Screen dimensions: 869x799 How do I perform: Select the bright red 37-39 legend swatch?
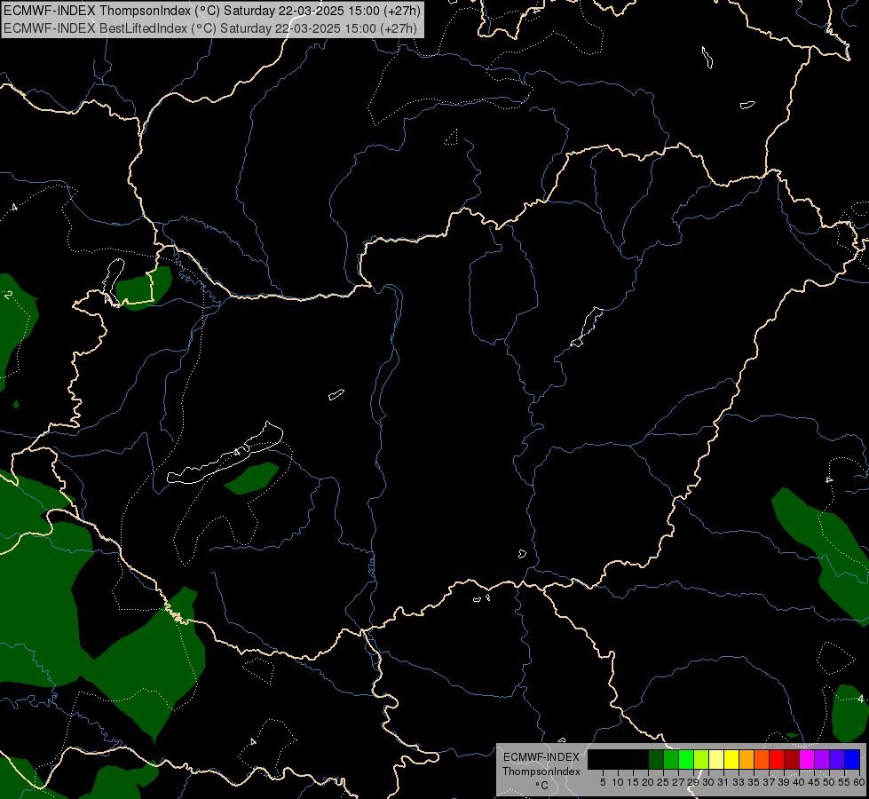click(777, 760)
